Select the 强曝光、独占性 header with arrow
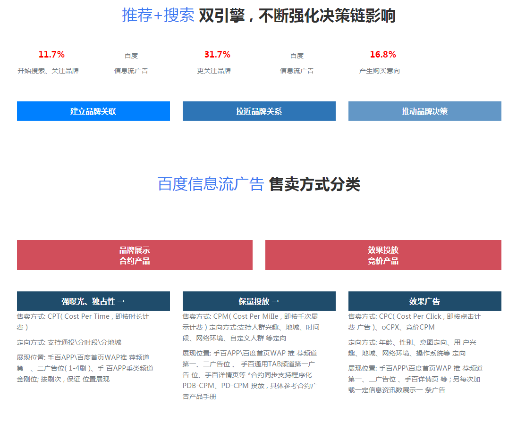The width and height of the screenshot is (517, 422). [x=93, y=301]
